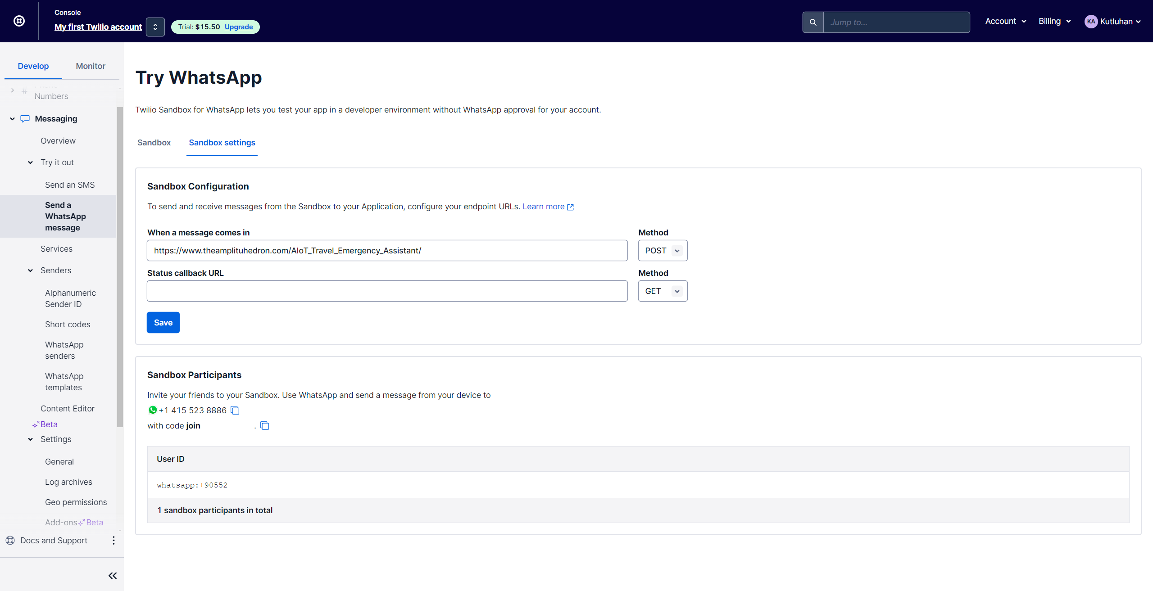Select Send a WhatsApp message

click(x=58, y=217)
